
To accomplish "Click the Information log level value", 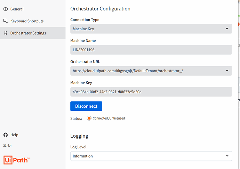I will pyautogui.click(x=83, y=156).
